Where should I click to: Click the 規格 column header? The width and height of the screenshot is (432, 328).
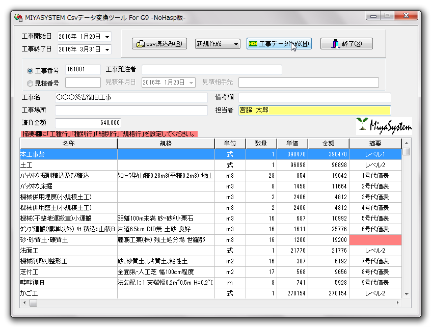(166, 144)
